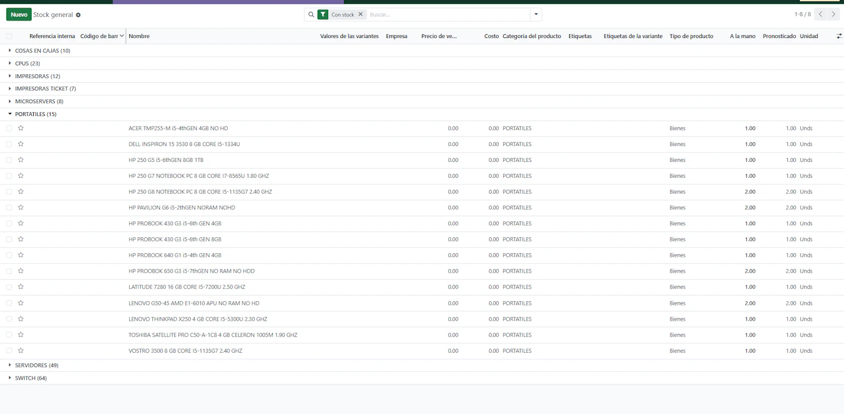The width and height of the screenshot is (844, 414).
Task: Click the Nuevo button
Action: tap(19, 15)
